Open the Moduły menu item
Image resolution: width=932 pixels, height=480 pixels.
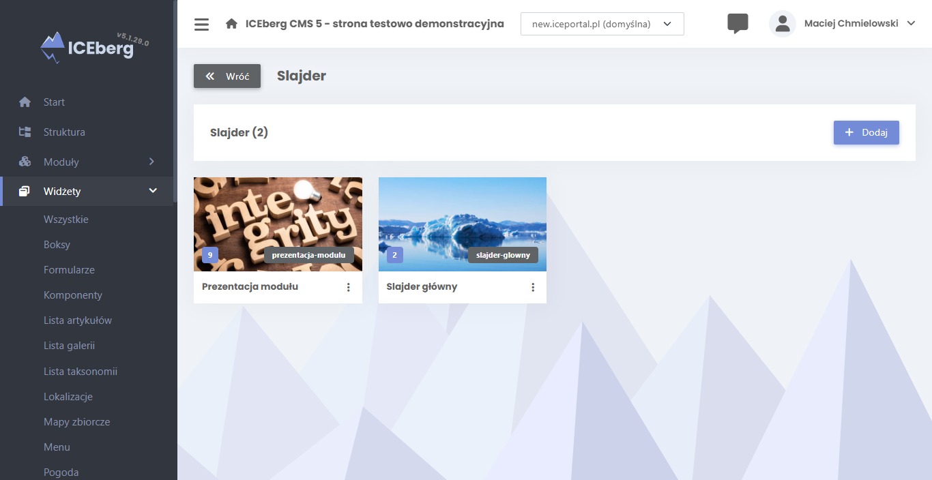point(61,162)
